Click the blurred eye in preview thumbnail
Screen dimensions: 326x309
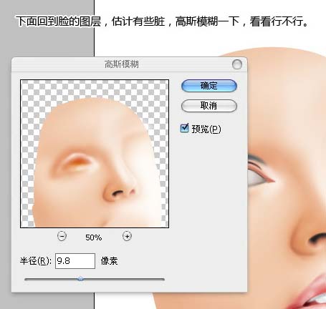pos(77,162)
